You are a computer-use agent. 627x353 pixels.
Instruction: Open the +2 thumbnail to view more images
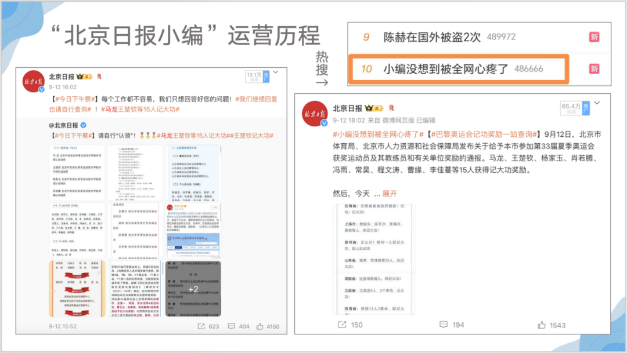coord(193,289)
